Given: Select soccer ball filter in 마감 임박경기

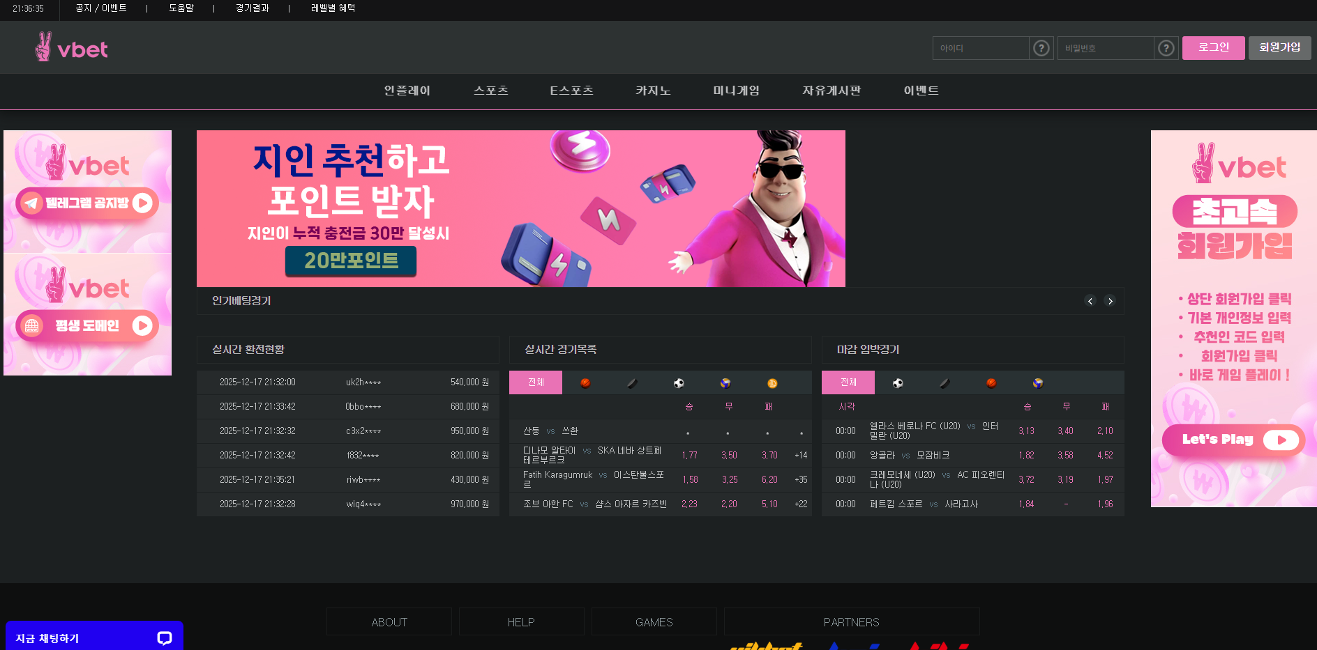Looking at the screenshot, I should (898, 382).
